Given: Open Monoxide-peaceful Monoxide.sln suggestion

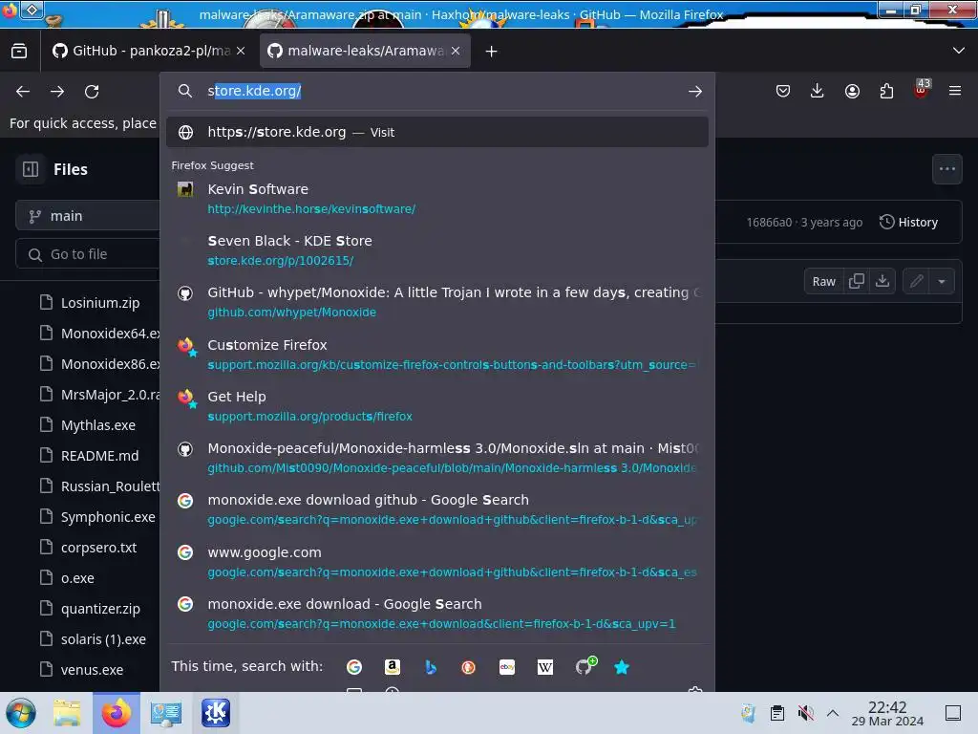Looking at the screenshot, I should (437, 458).
